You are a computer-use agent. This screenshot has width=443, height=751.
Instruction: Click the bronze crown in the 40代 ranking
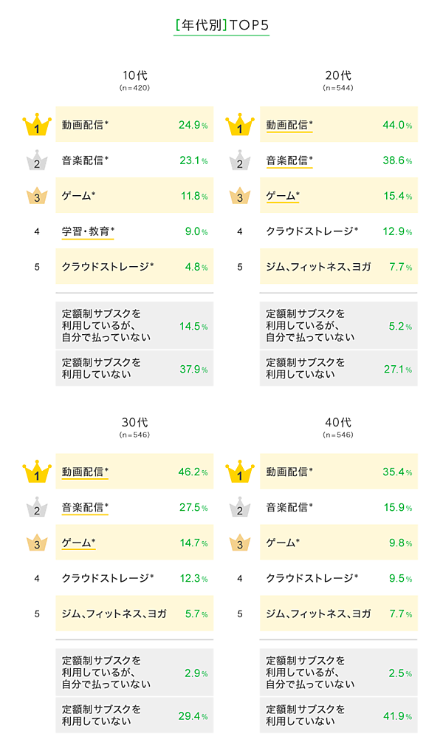point(239,543)
